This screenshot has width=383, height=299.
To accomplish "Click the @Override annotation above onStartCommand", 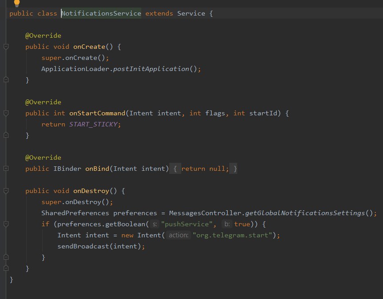I will click(43, 102).
